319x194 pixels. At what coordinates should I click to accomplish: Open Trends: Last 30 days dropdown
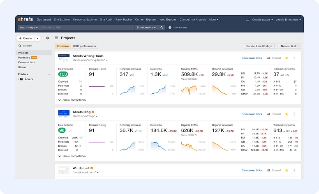pyautogui.click(x=260, y=46)
